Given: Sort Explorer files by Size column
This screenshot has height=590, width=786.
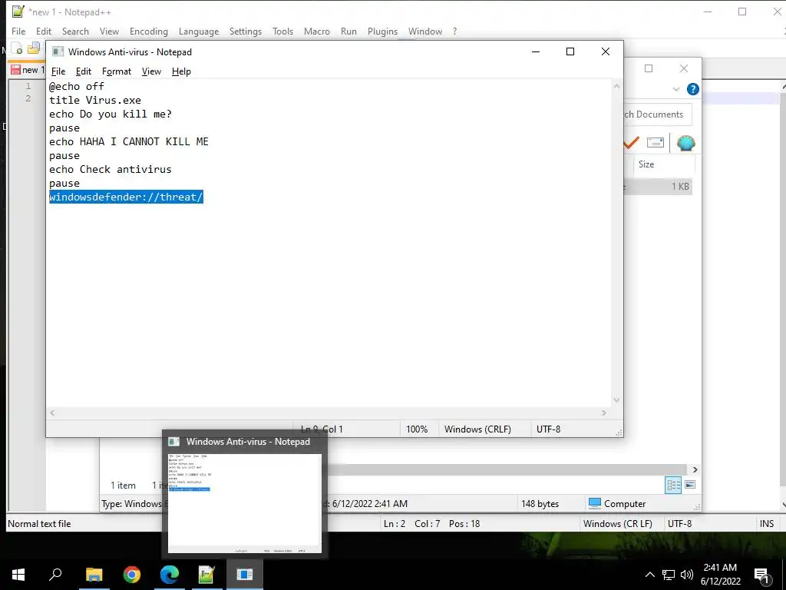Looking at the screenshot, I should pyautogui.click(x=646, y=164).
